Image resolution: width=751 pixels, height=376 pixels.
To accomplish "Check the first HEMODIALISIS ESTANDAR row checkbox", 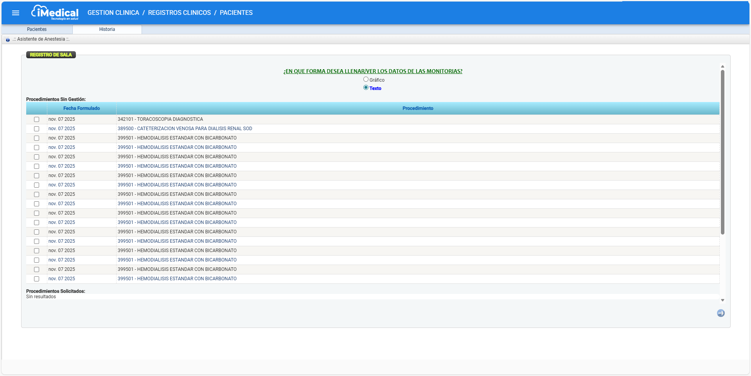I will [x=36, y=138].
